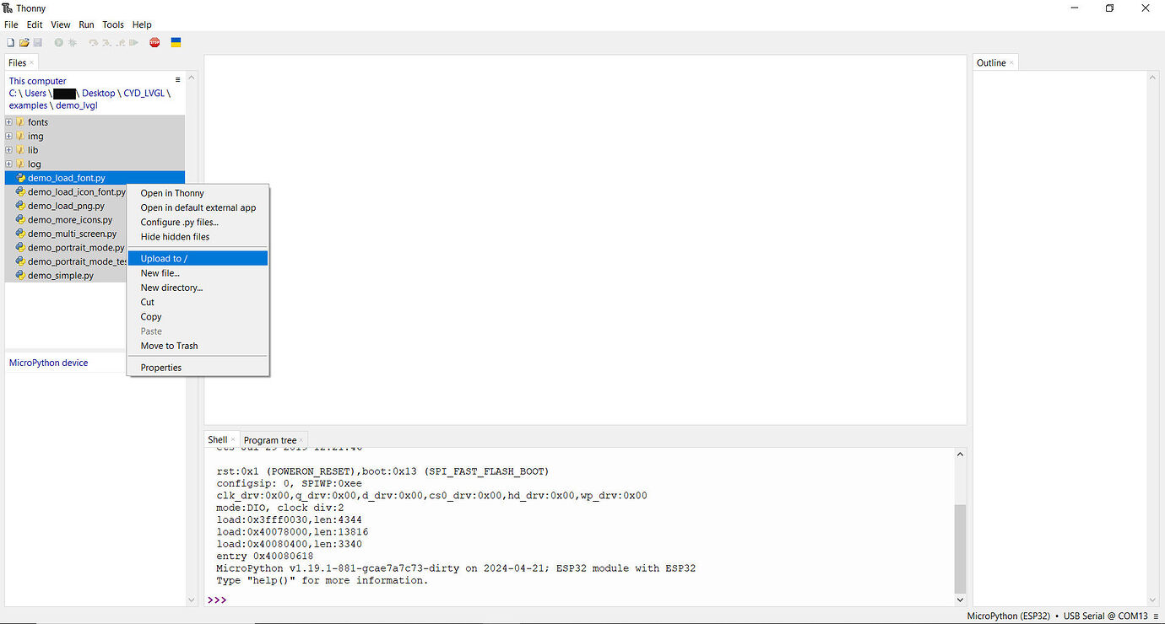Click the Shell prompt input line
This screenshot has width=1165, height=624.
(x=582, y=600)
